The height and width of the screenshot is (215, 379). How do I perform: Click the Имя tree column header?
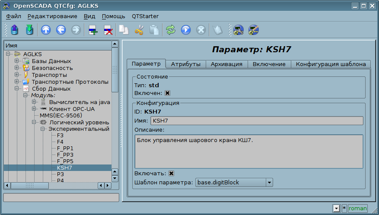(x=57, y=45)
